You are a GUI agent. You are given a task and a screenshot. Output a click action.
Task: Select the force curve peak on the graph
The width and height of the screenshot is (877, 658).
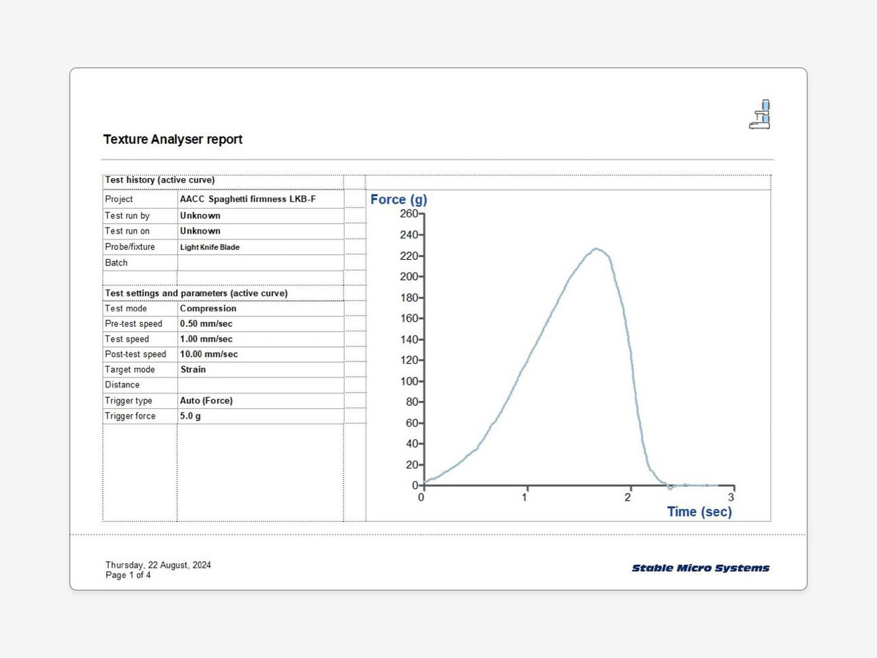pos(596,248)
